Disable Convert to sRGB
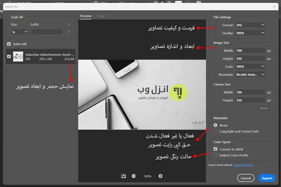Viewport: 281px width, 187px height. point(215,149)
